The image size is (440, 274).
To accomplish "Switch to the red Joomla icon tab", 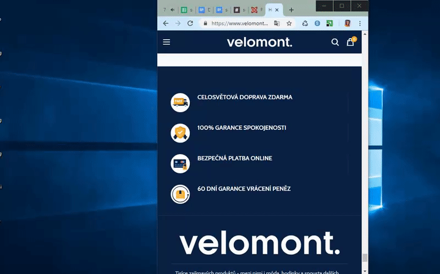I will pos(254,10).
